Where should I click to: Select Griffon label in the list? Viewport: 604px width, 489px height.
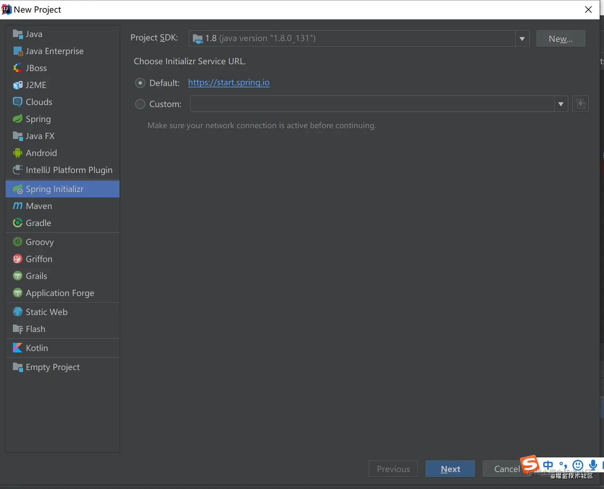(39, 259)
